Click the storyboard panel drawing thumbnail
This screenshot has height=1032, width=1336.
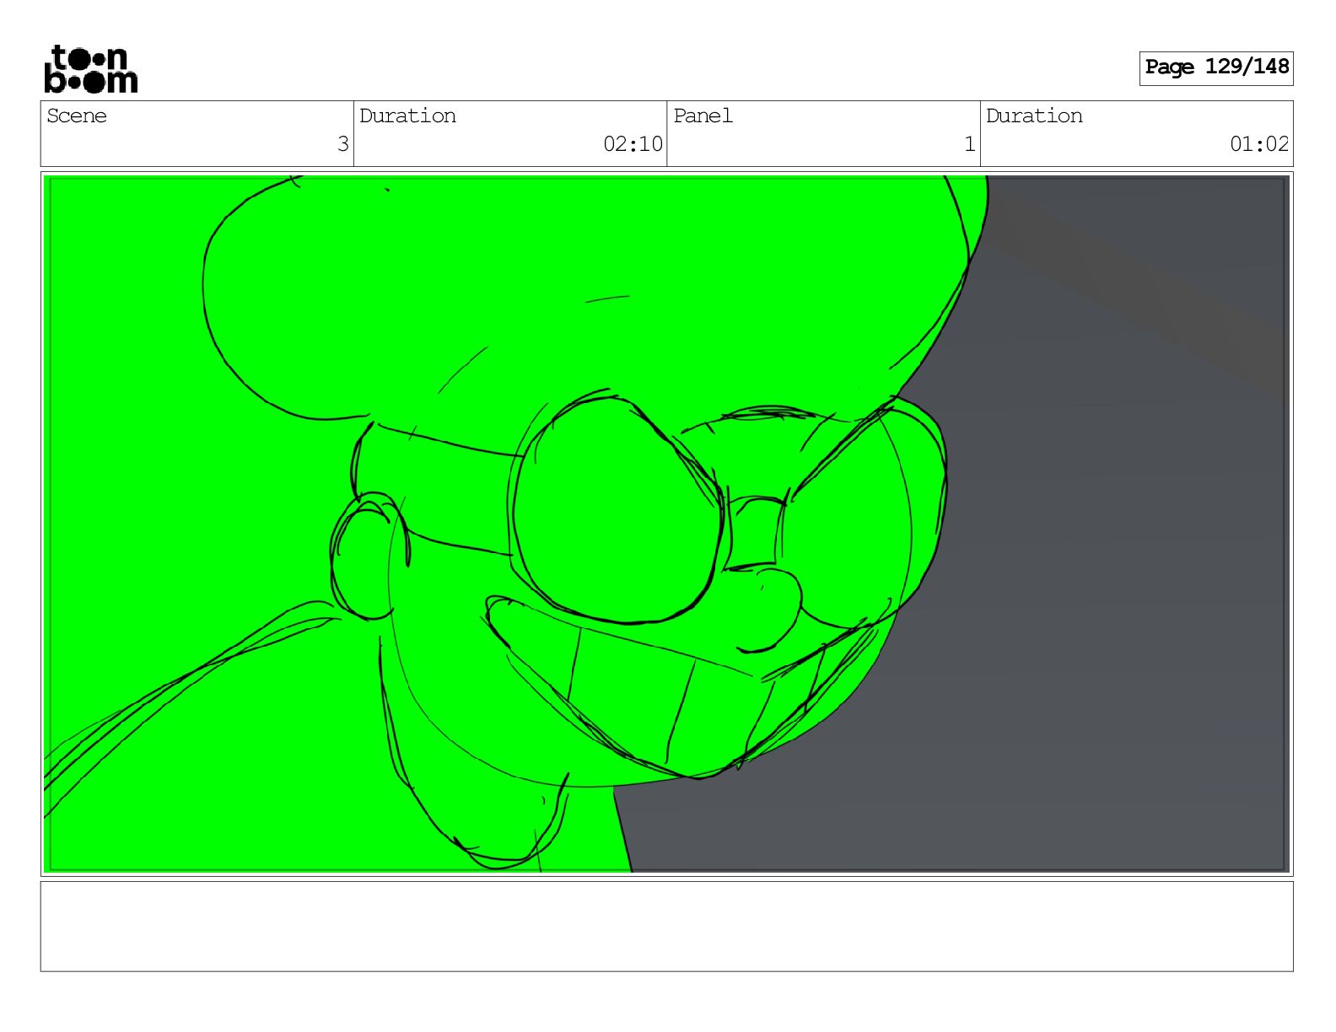pos(666,524)
